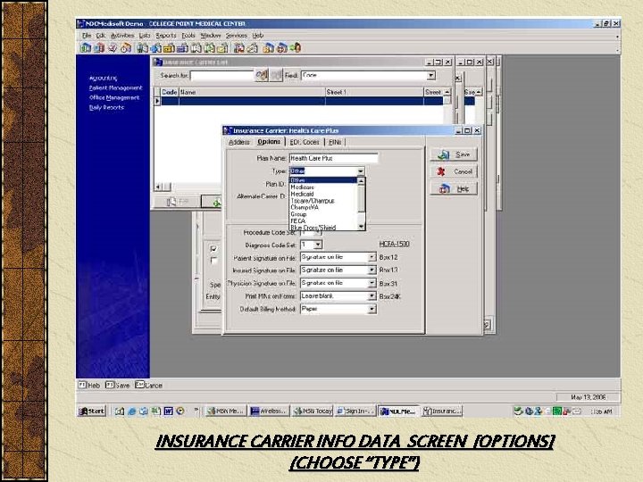Open Medisoft Help toolbar icon
The image size is (643, 482).
282,48
